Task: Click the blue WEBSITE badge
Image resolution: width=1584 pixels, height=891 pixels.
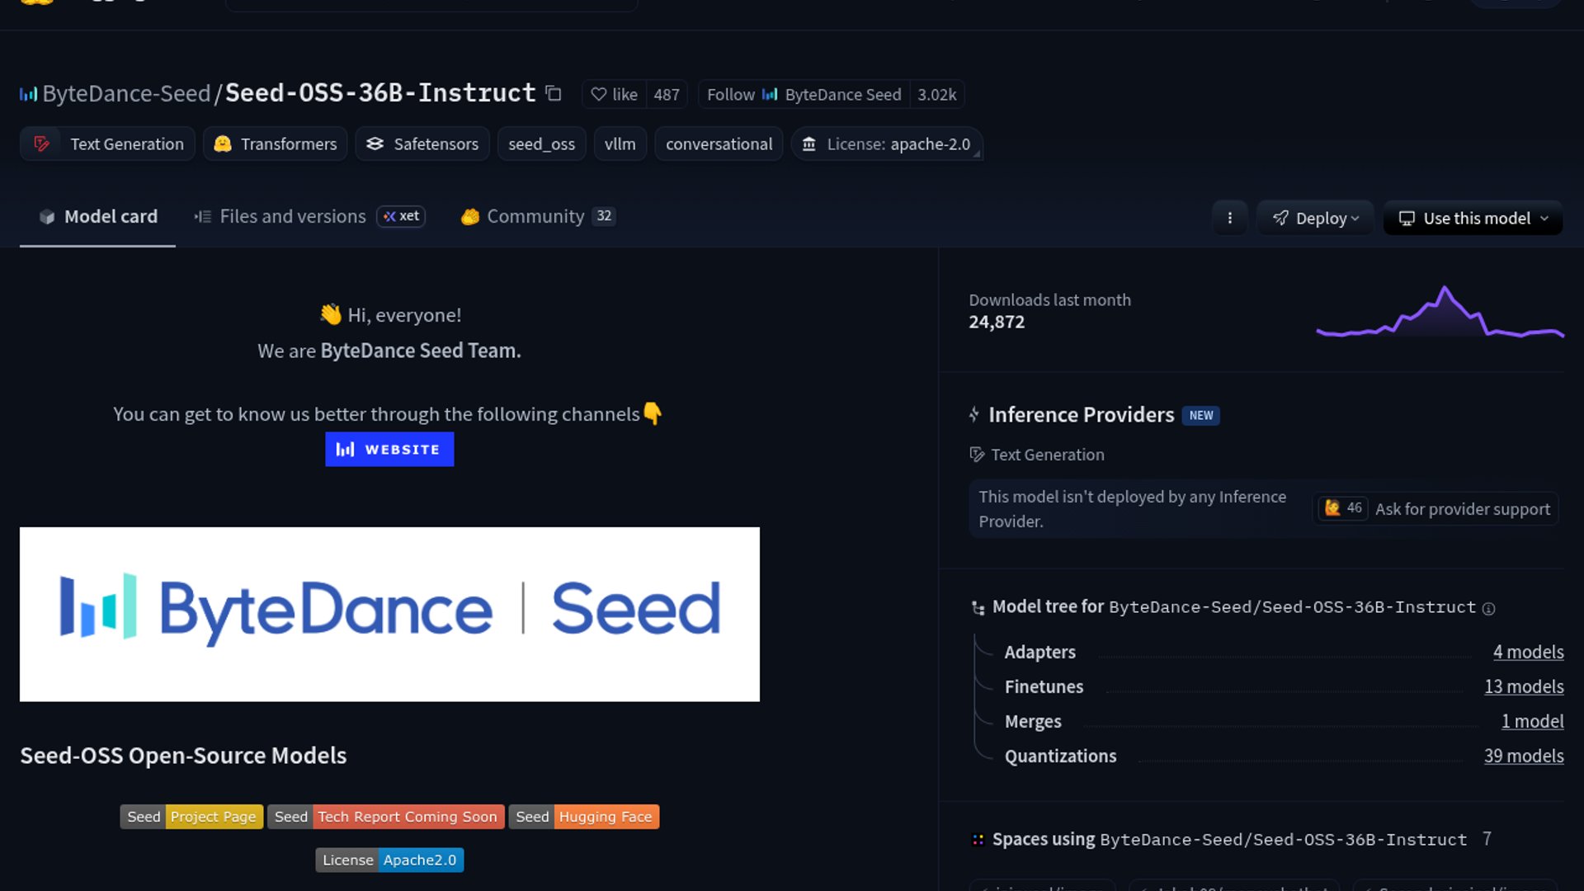Action: click(x=389, y=450)
